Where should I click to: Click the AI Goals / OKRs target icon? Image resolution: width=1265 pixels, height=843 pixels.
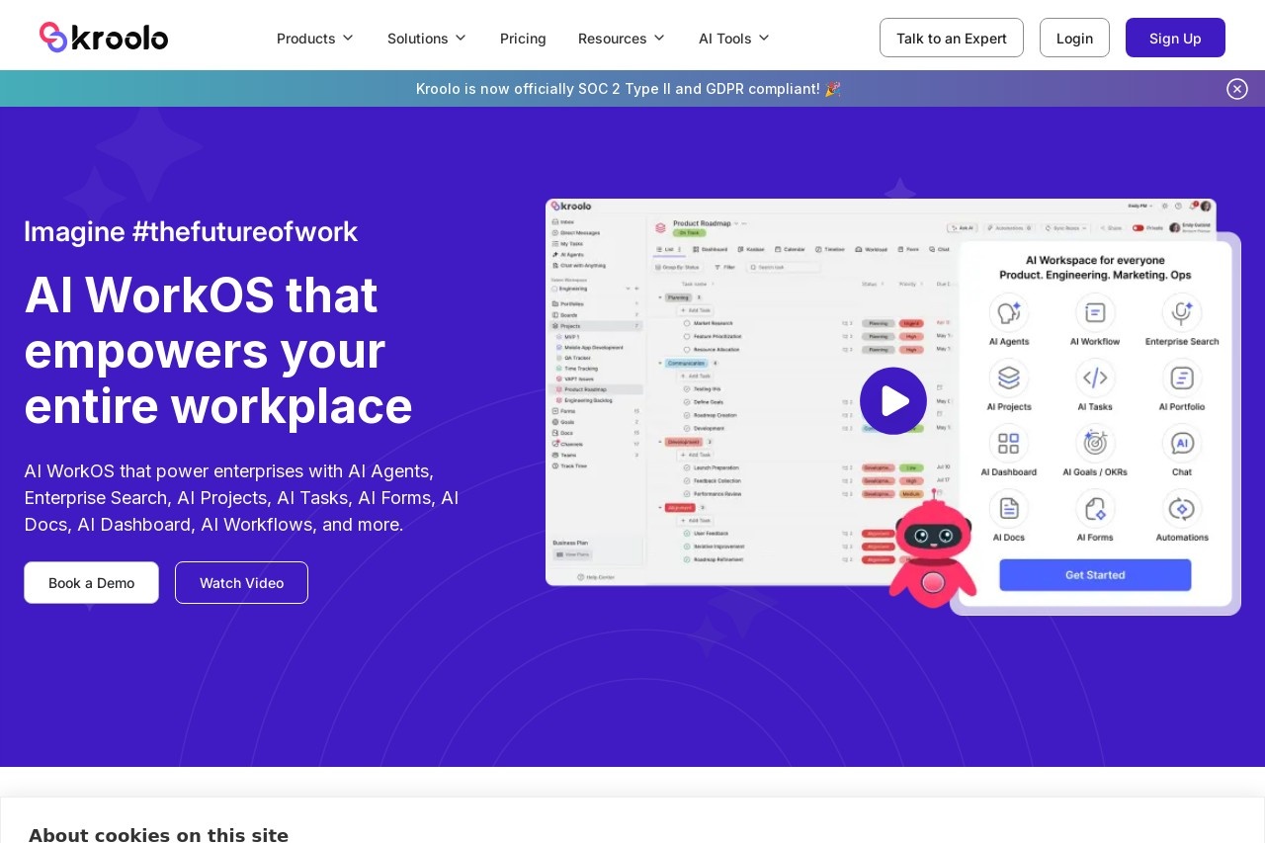(1095, 444)
